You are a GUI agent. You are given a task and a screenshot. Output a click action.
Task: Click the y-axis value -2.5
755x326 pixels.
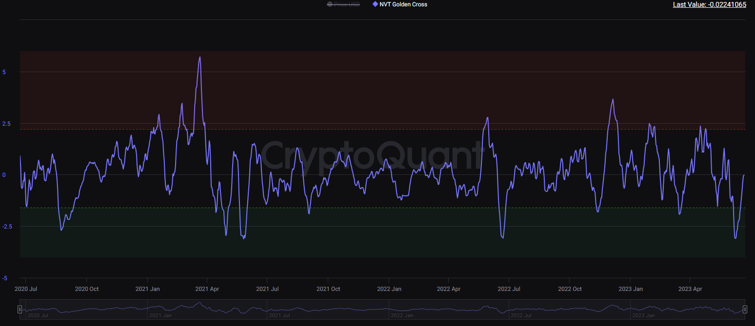pos(7,227)
